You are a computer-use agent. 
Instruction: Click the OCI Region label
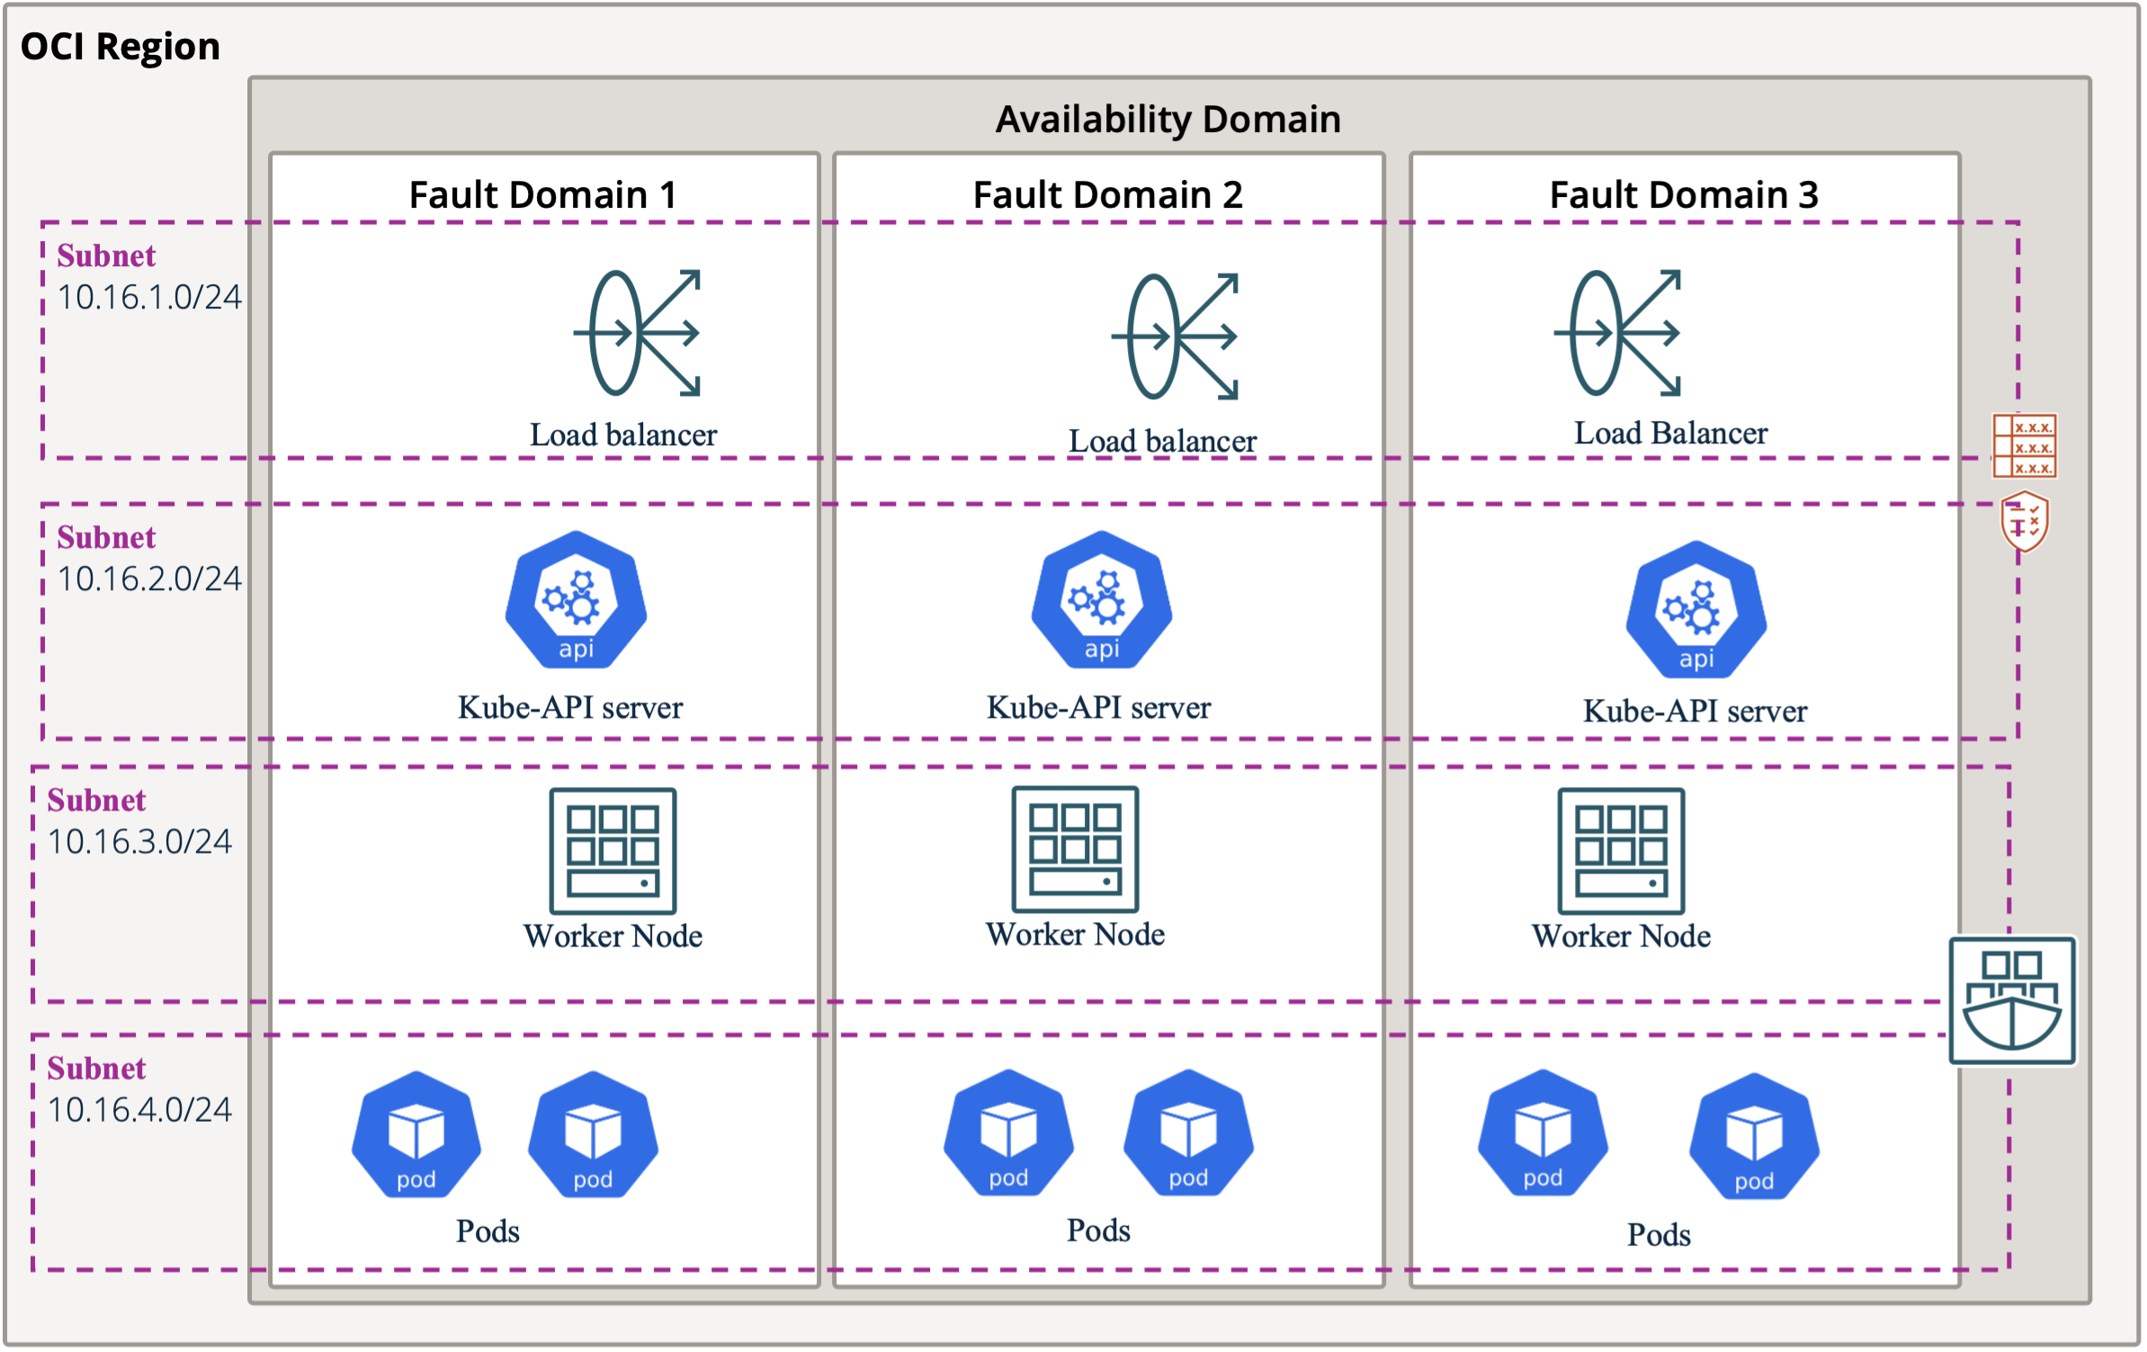(121, 47)
